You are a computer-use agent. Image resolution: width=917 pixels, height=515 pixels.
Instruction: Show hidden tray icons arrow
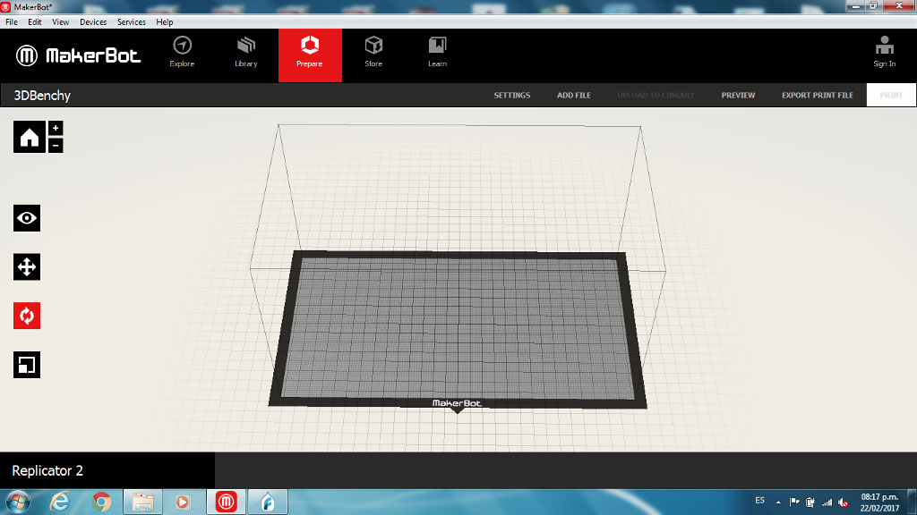coord(778,502)
